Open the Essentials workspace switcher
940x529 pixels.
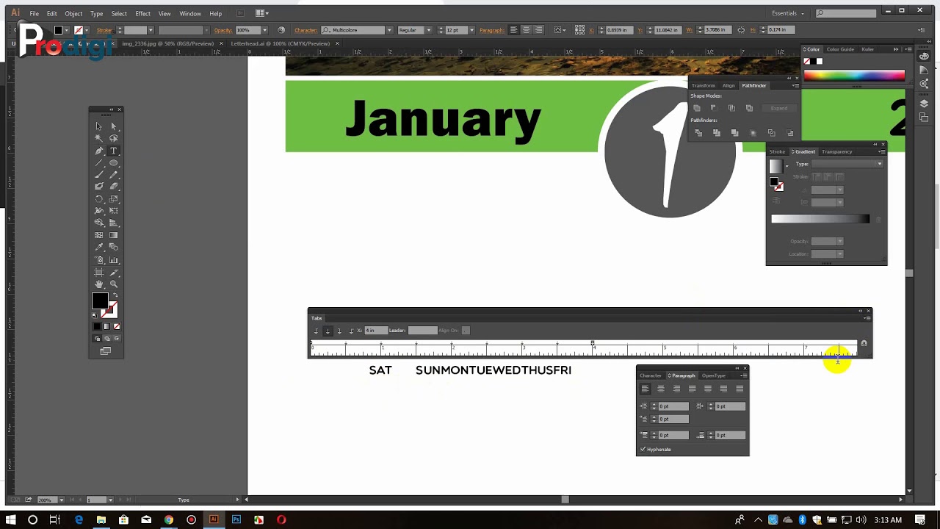coord(788,13)
